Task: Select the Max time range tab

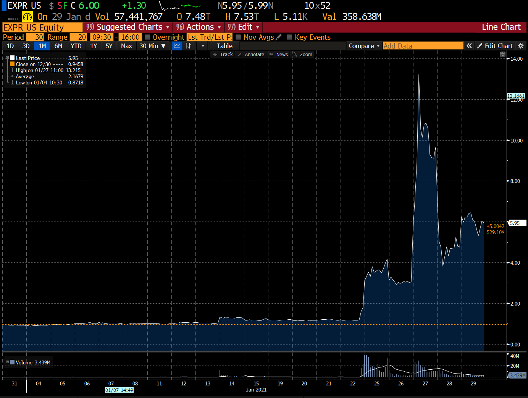Action: (126, 46)
